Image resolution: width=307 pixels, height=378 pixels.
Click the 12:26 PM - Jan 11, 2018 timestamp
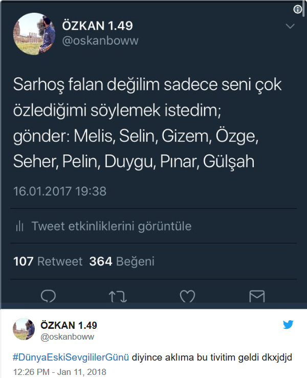click(x=59, y=372)
